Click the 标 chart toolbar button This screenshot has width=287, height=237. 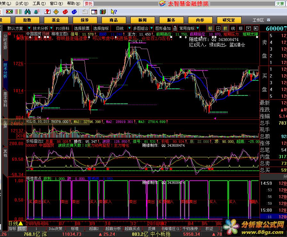[x=210, y=29]
